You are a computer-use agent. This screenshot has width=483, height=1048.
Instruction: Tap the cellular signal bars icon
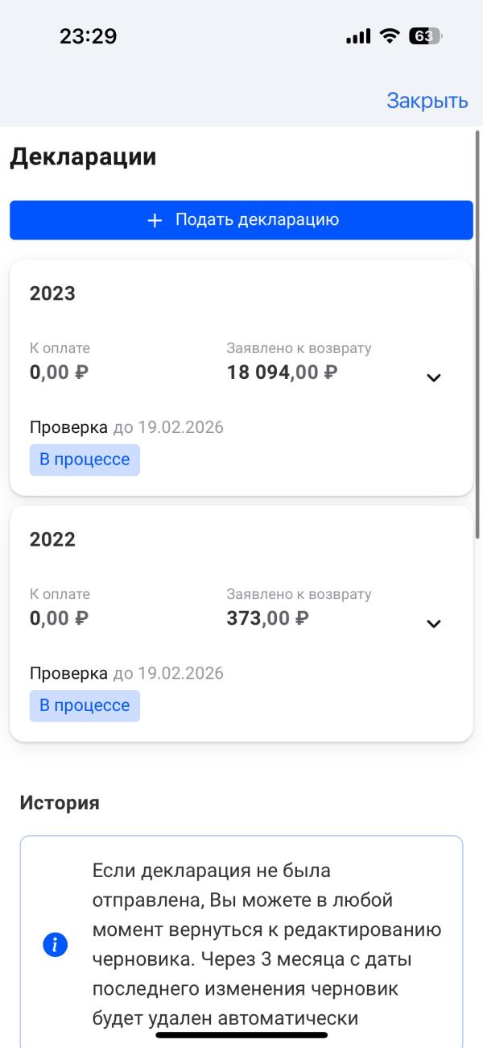click(x=357, y=36)
